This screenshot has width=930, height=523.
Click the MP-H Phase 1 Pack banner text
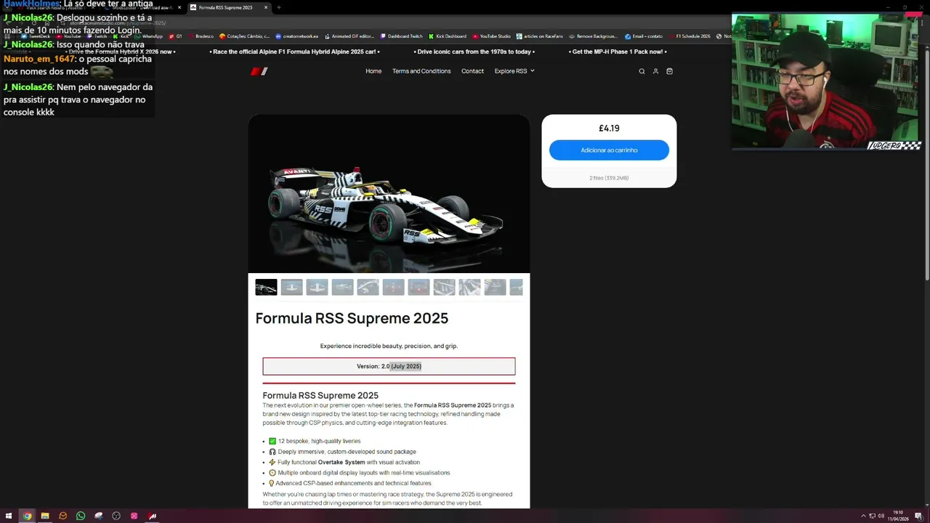(618, 52)
